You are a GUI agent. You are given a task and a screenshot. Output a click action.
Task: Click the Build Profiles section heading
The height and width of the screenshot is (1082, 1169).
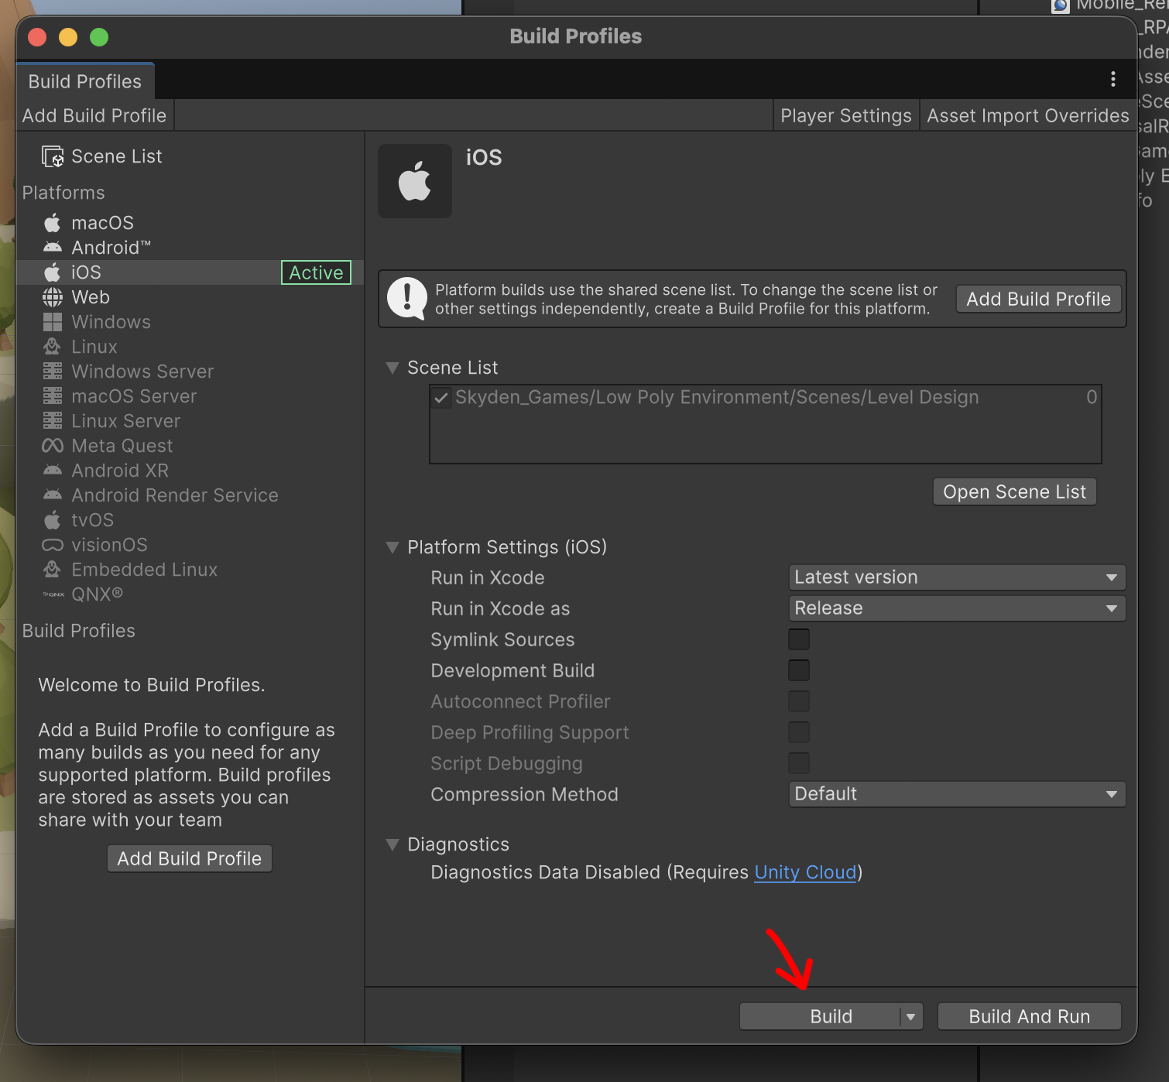click(79, 631)
